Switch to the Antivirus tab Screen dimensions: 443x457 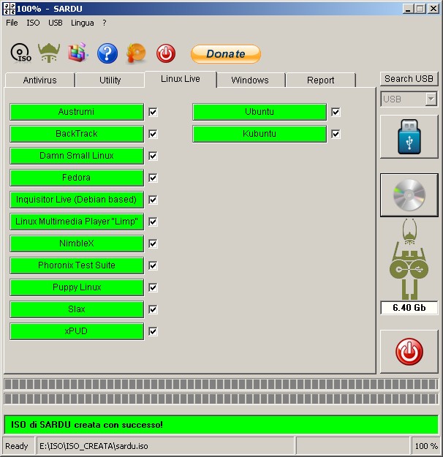[40, 80]
